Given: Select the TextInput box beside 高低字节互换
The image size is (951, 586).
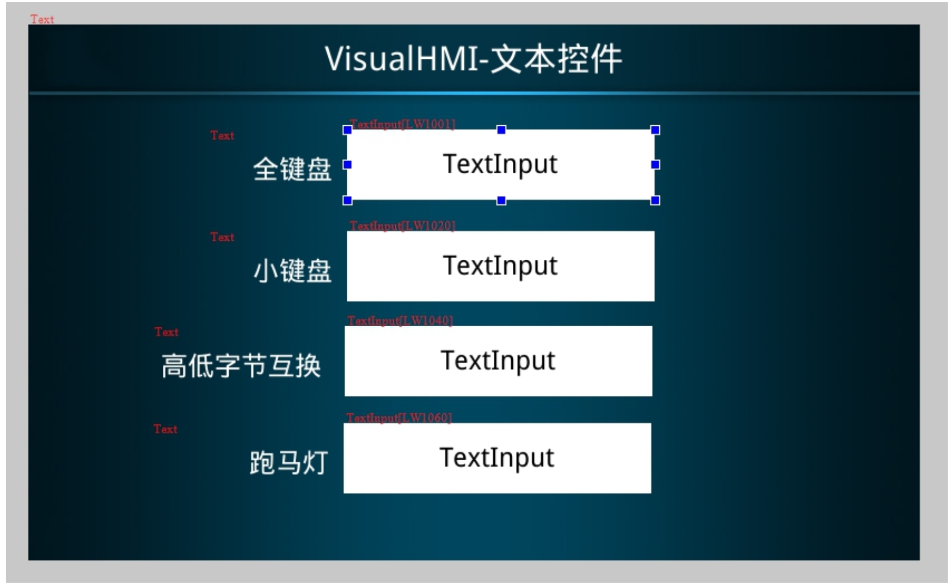Looking at the screenshot, I should point(498,361).
